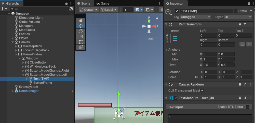Screen dimensions: 255x123
Task: Click the Back label under the scene gizmo
Action: (148, 39)
